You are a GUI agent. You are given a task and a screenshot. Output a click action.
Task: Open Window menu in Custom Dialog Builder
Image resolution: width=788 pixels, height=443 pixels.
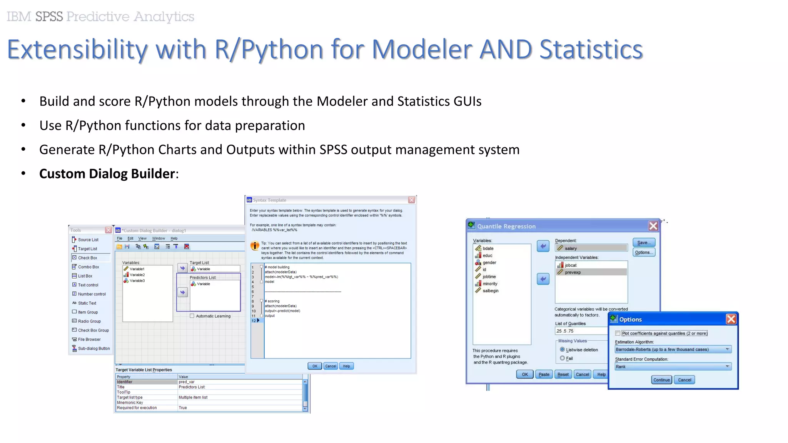159,238
